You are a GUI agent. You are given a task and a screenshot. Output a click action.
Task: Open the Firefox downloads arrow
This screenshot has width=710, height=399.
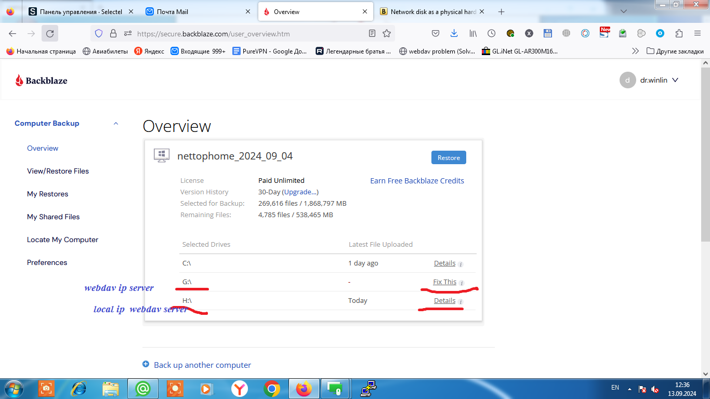454,33
